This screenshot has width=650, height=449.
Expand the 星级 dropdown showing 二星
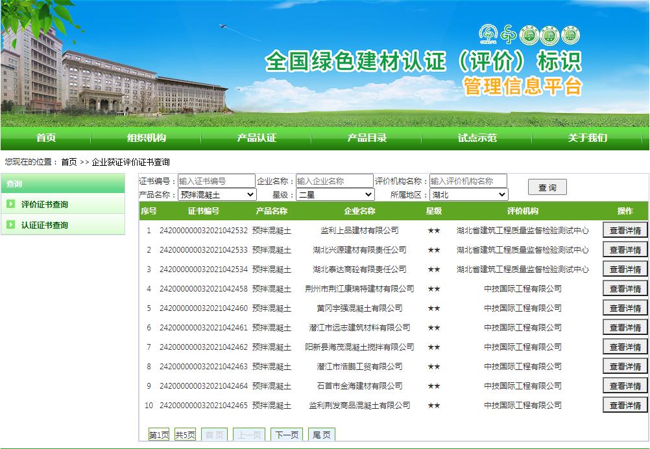pos(335,194)
